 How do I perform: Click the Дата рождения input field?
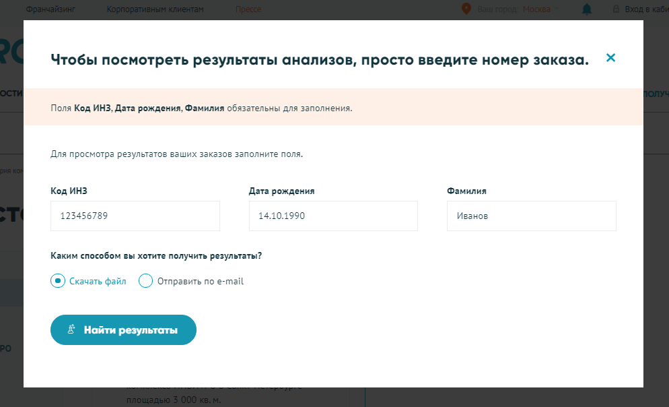[x=333, y=216]
